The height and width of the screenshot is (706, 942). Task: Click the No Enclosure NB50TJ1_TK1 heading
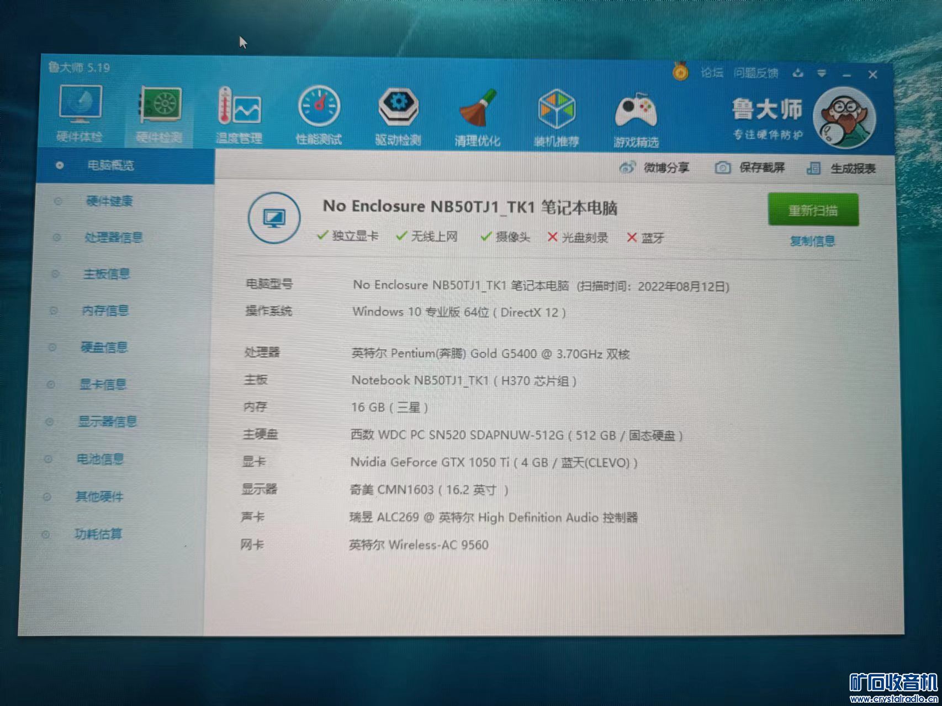point(470,207)
